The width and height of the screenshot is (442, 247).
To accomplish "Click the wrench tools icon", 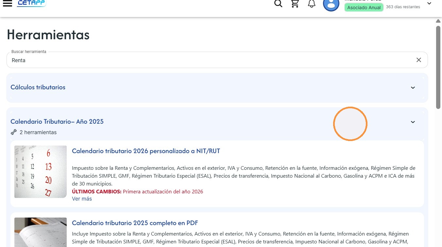I will 14,132.
